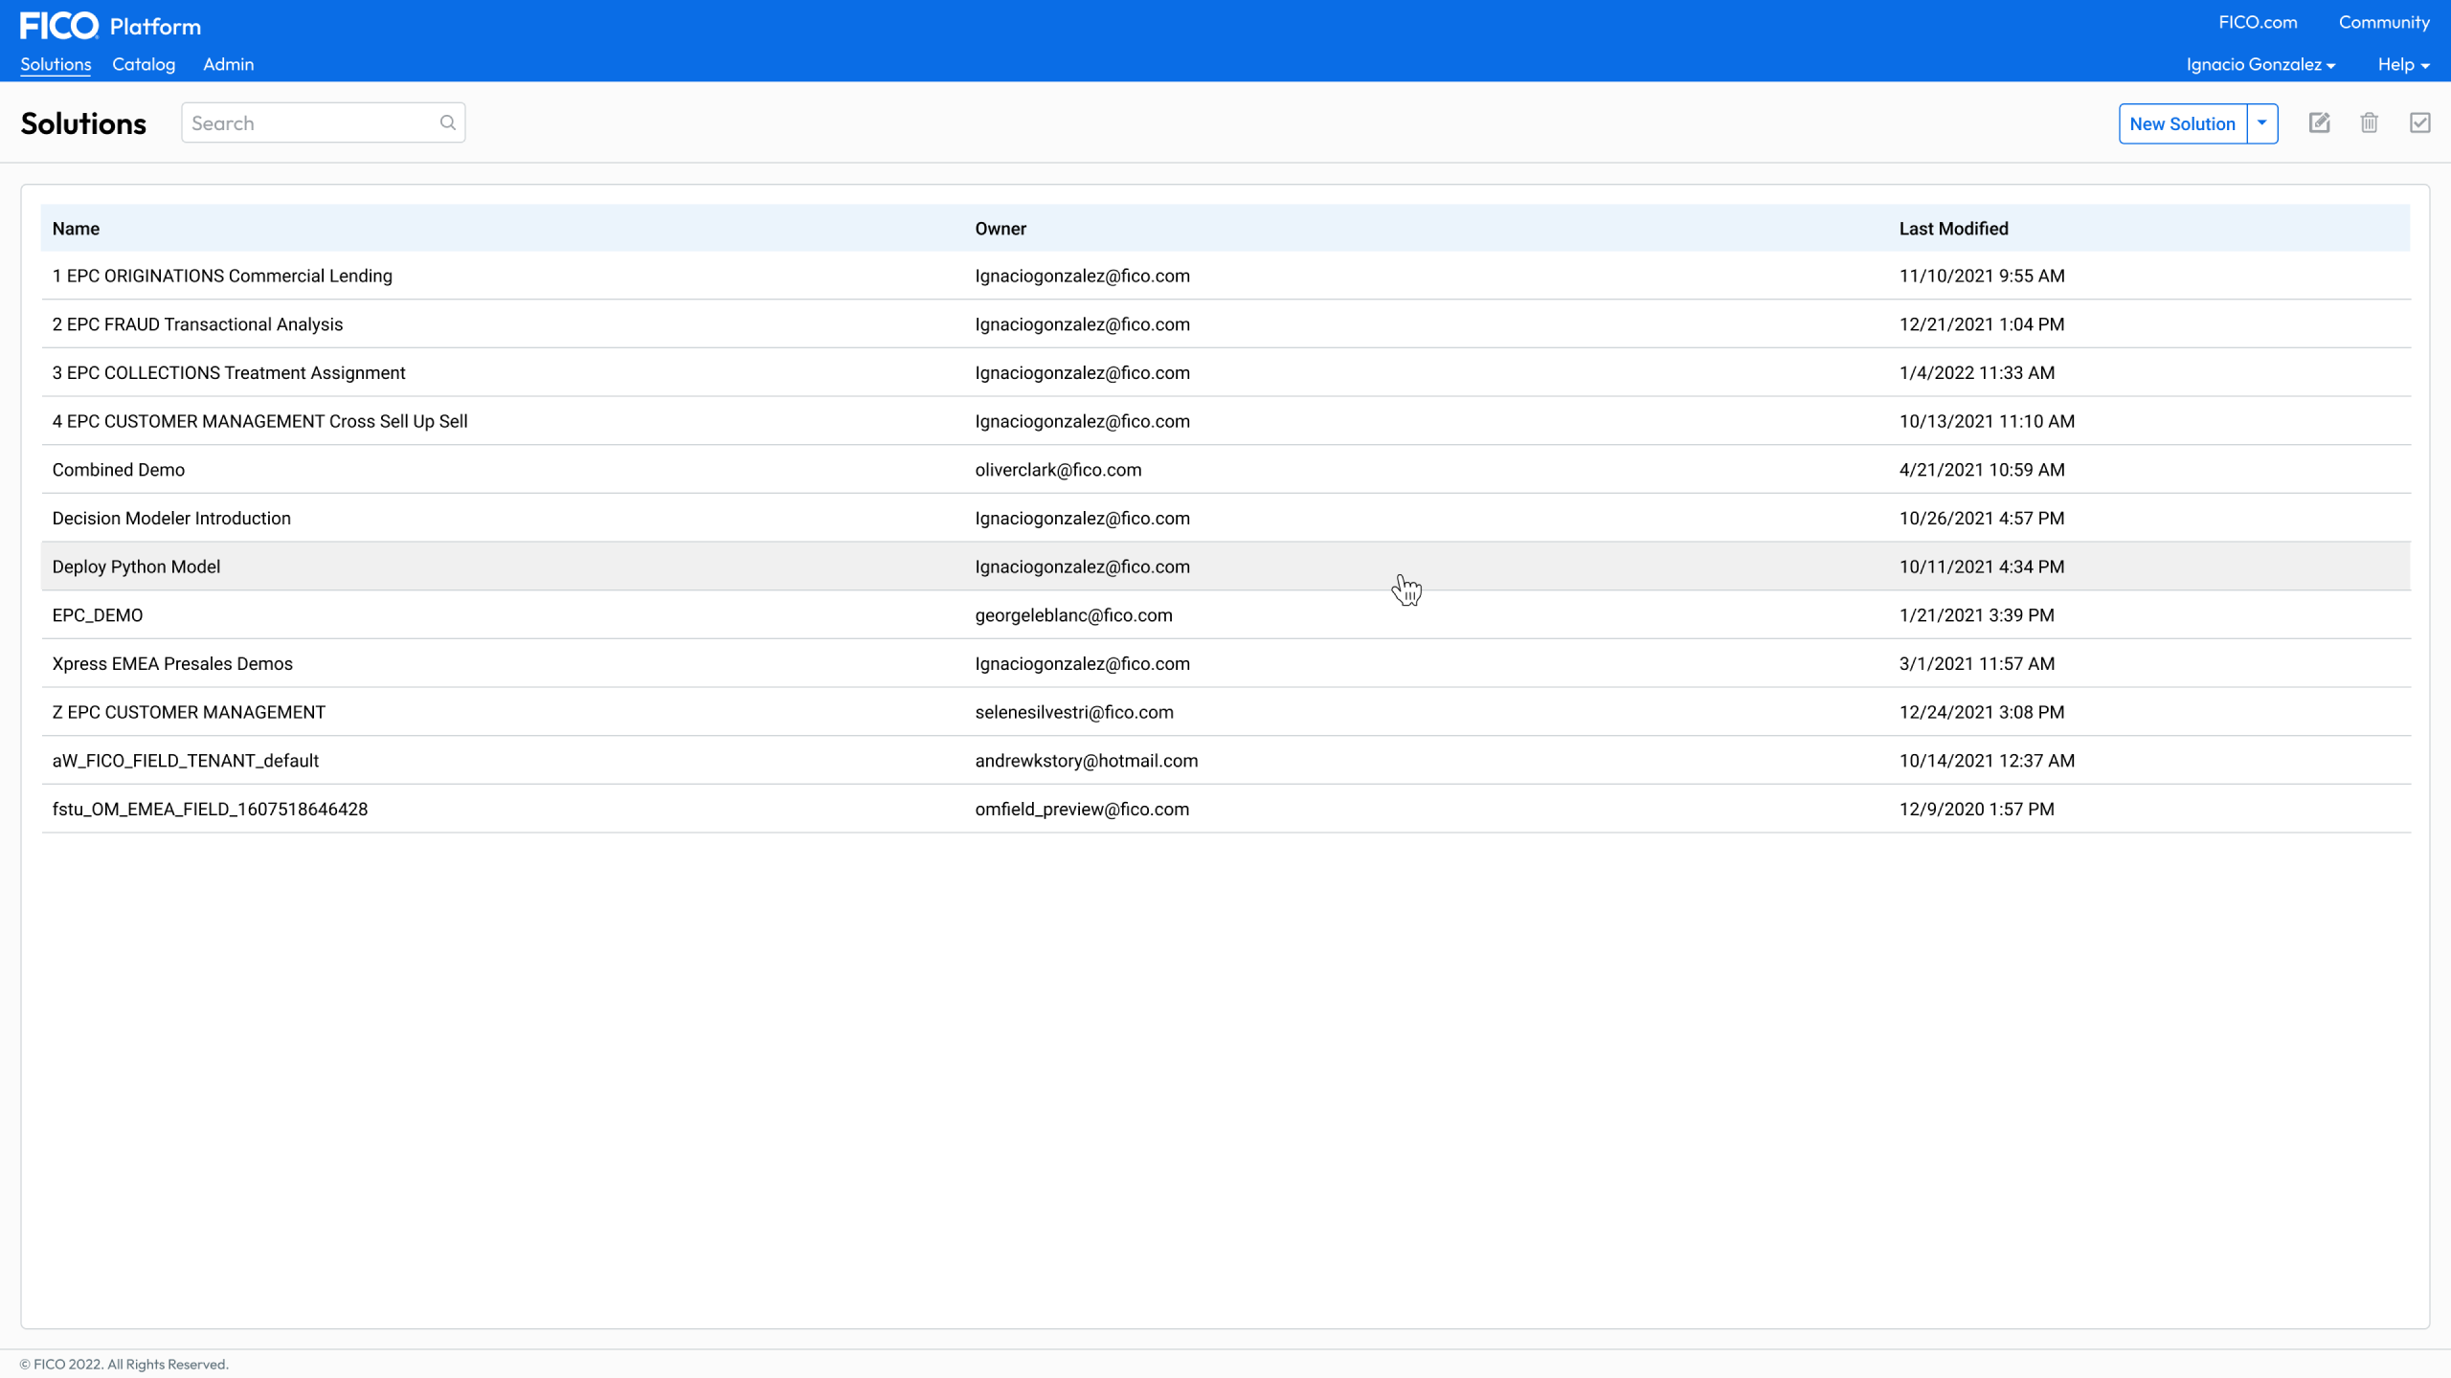The width and height of the screenshot is (2451, 1378).
Task: Open the Help dropdown menu
Action: coord(2403,64)
